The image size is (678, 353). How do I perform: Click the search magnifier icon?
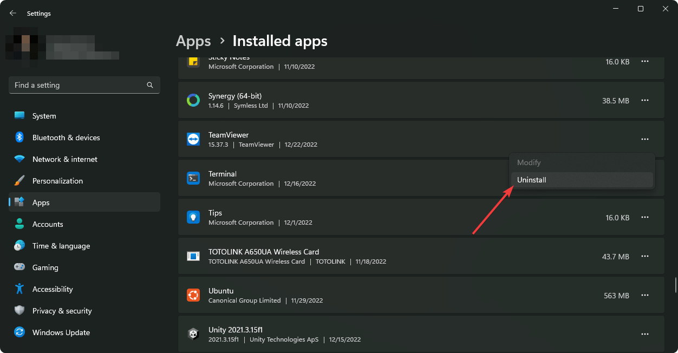[150, 85]
